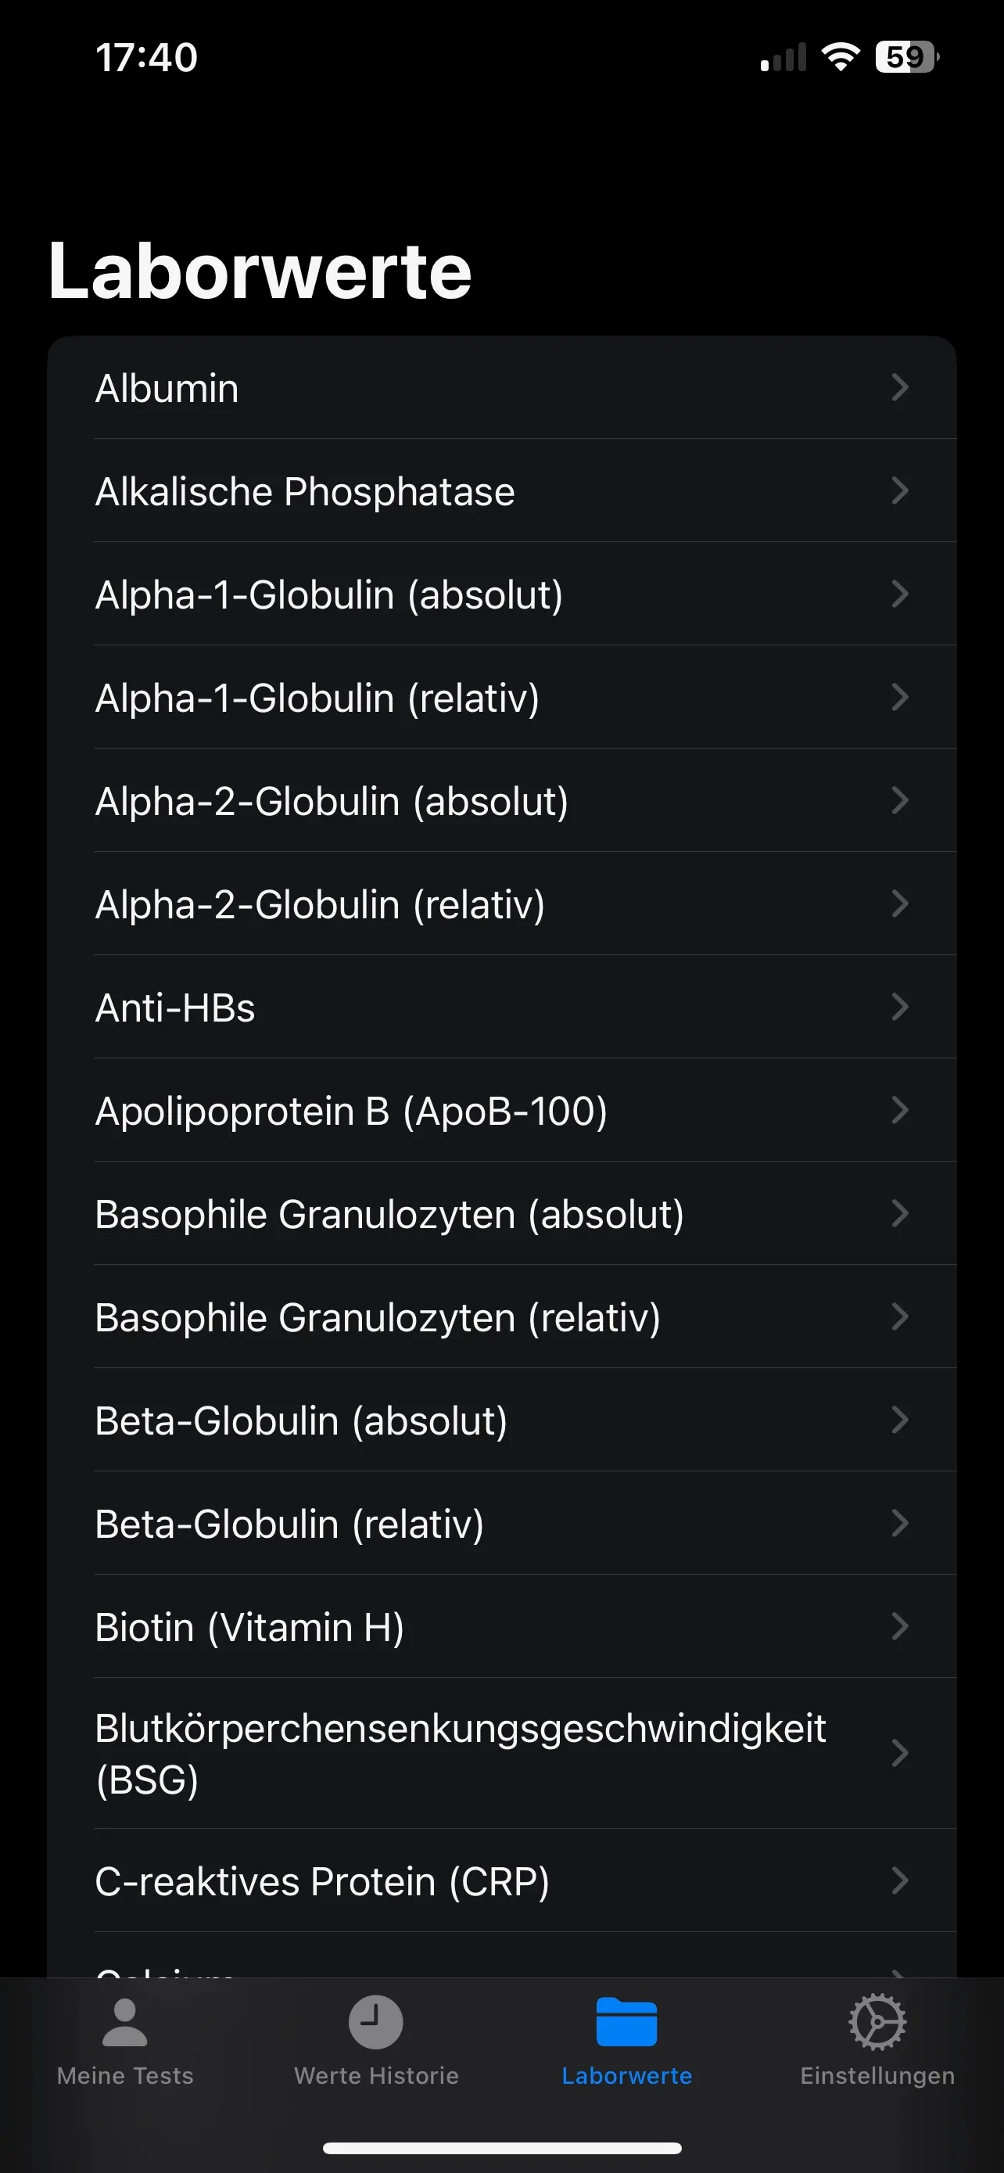Select Basophile Granulozyten (absolut) row

(x=501, y=1213)
